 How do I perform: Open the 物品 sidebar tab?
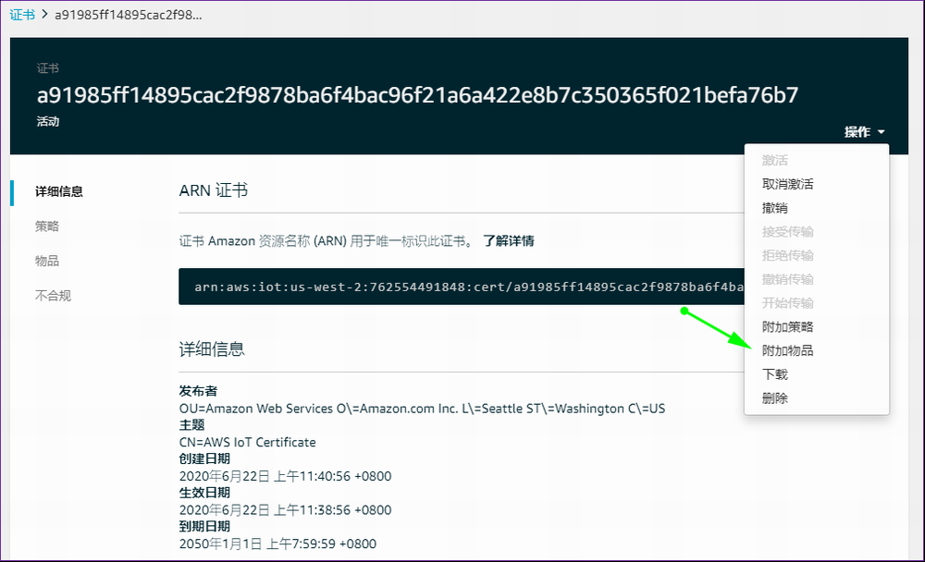47,261
